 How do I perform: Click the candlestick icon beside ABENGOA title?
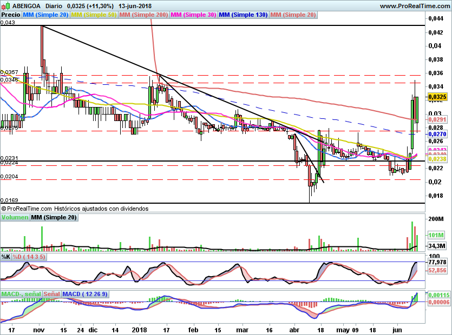[x=5, y=6]
